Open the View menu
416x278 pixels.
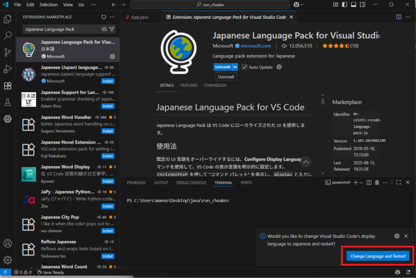pos(68,4)
